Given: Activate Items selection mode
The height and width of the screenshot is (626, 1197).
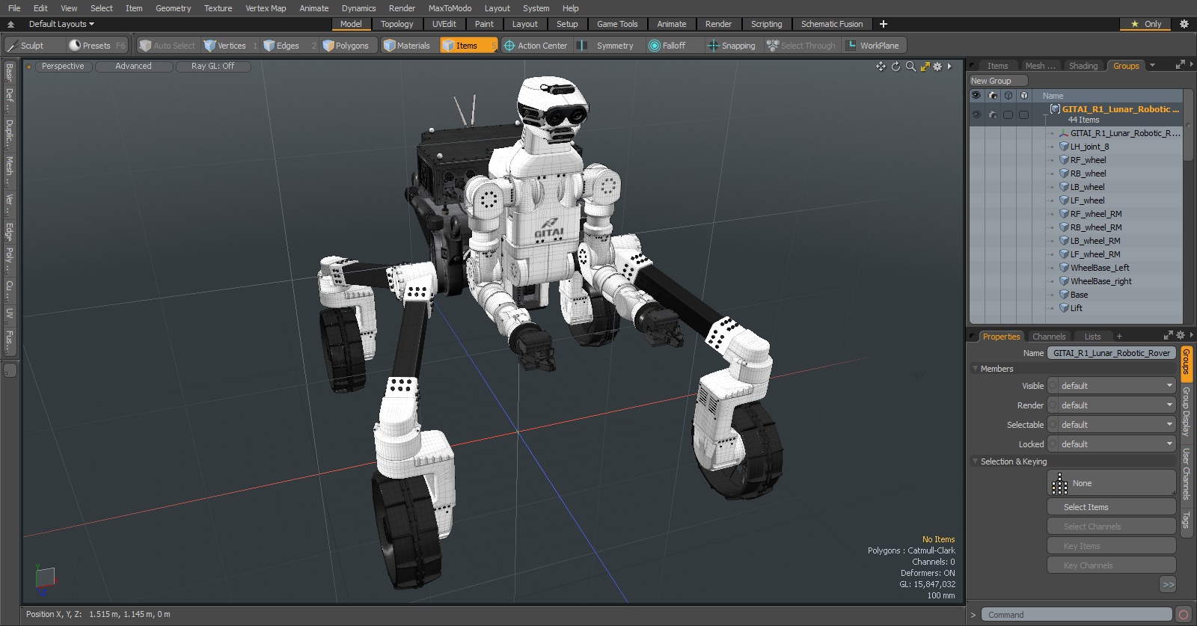Looking at the screenshot, I should (x=468, y=46).
